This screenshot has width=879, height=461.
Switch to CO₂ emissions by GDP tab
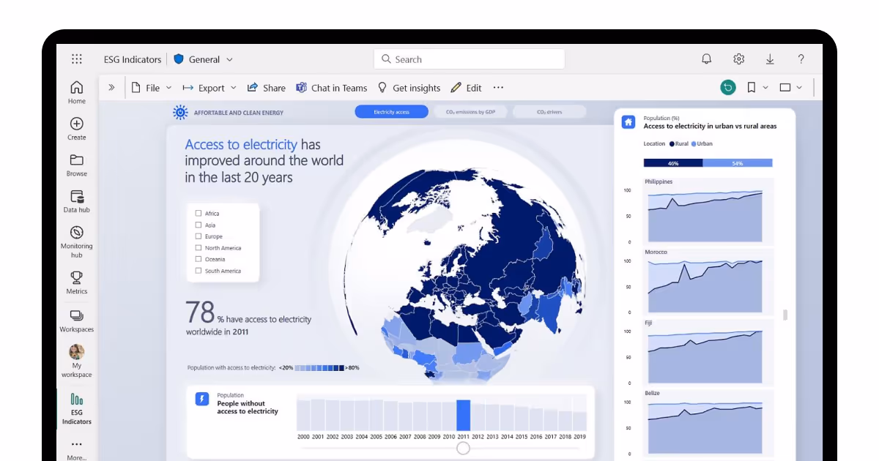471,112
